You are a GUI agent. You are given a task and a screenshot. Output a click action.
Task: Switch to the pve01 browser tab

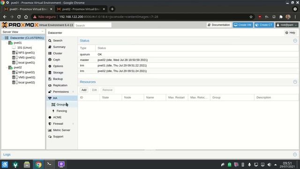click(28, 9)
